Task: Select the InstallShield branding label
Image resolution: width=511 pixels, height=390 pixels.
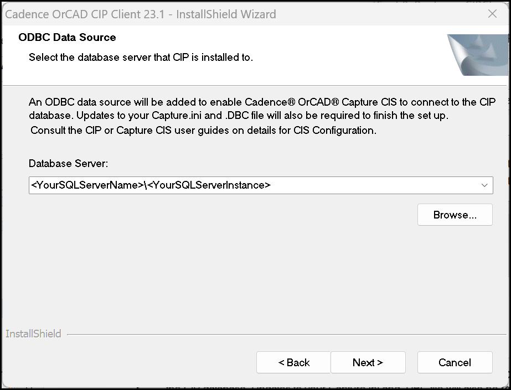Action: (33, 334)
